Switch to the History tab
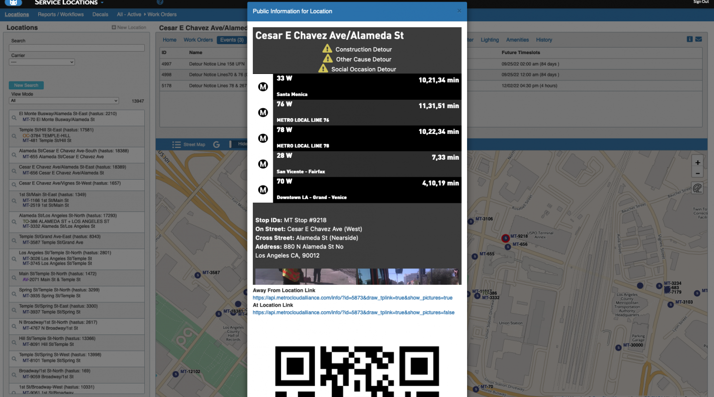 coord(544,40)
